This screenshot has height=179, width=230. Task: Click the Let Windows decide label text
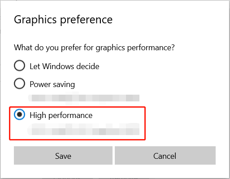click(x=65, y=66)
